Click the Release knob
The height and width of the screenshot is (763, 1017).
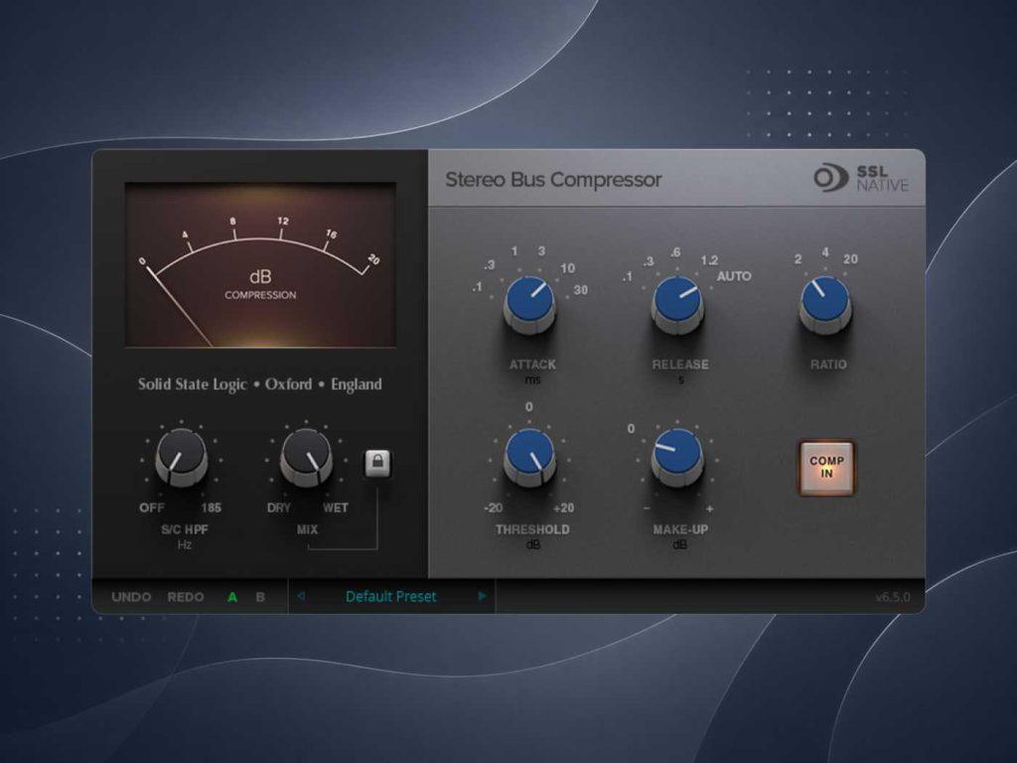coord(677,304)
